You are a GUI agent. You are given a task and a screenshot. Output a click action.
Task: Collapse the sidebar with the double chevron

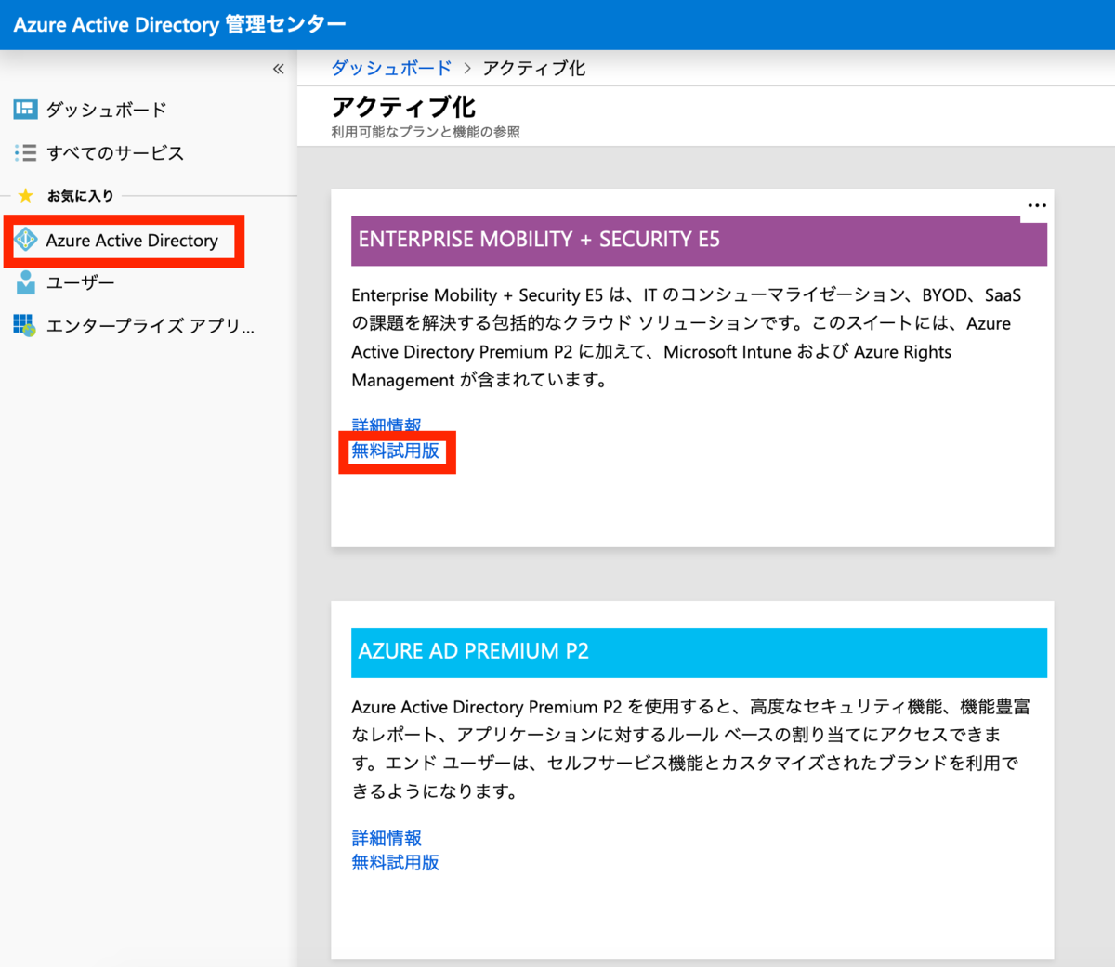pyautogui.click(x=278, y=69)
